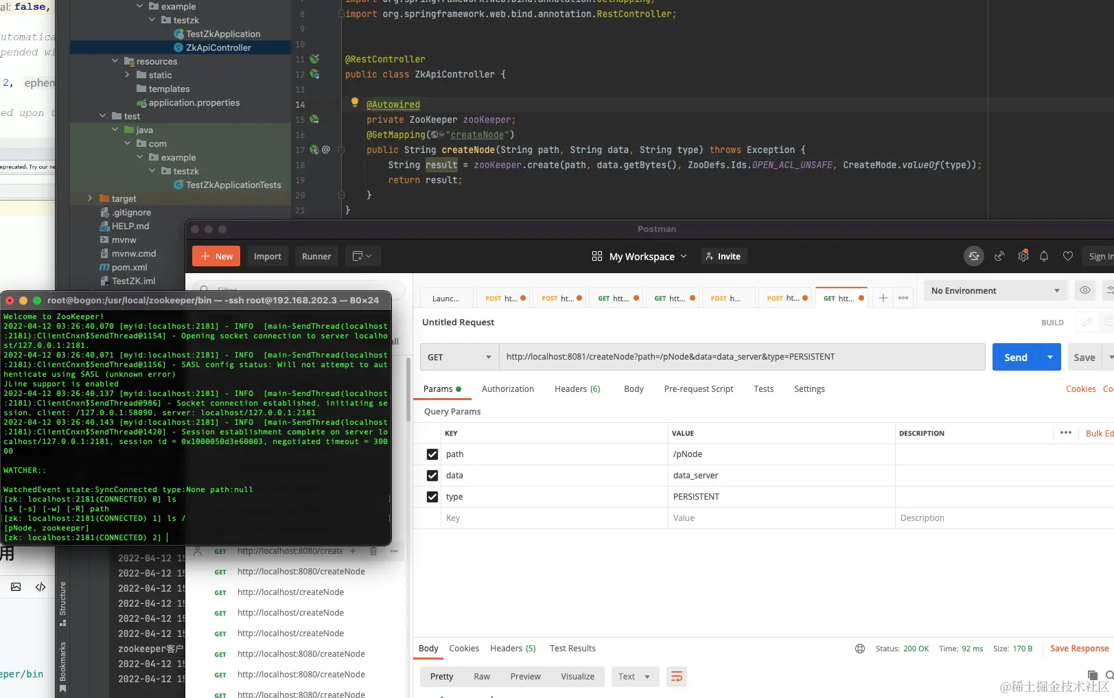Screen dimensions: 1114x698
Task: Open the request Settings tab
Action: click(x=809, y=389)
